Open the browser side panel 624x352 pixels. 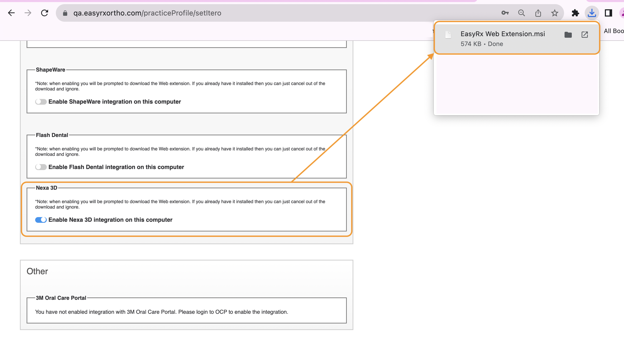click(x=608, y=13)
